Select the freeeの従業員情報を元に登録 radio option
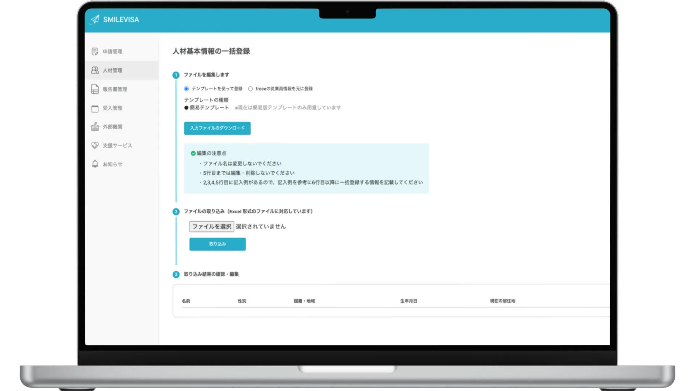 pyautogui.click(x=250, y=89)
